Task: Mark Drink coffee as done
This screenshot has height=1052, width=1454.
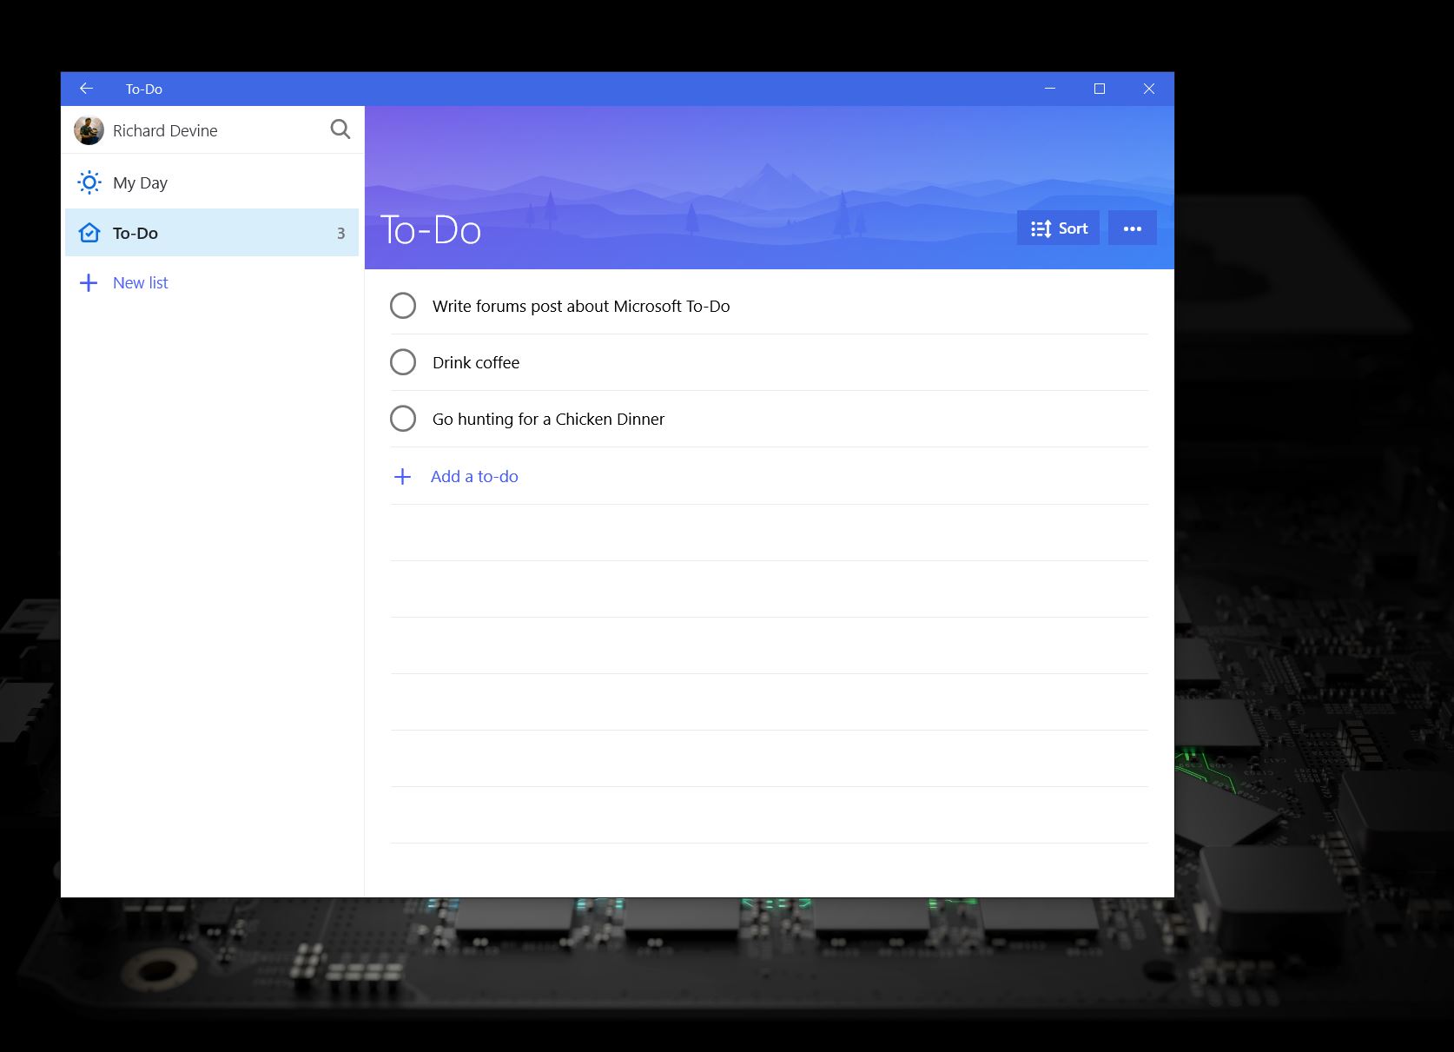Action: [x=403, y=362]
